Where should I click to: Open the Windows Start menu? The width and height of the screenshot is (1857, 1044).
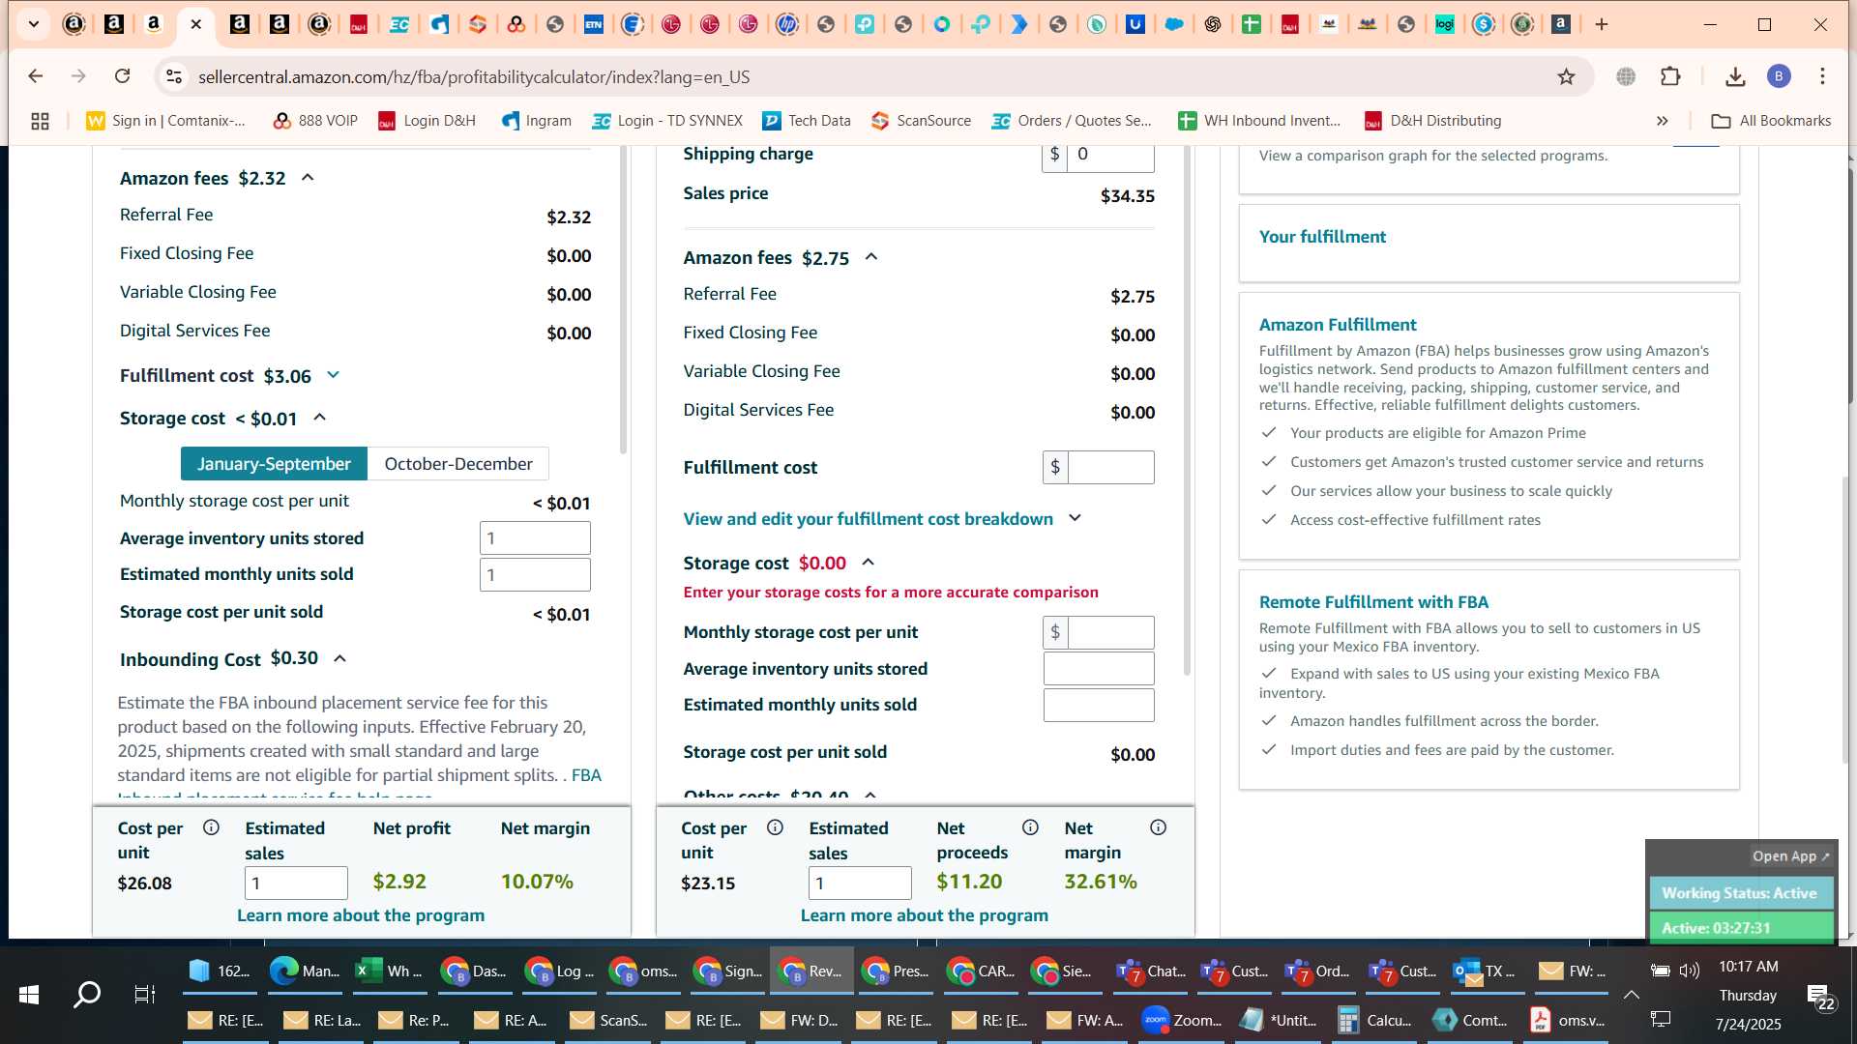tap(29, 994)
